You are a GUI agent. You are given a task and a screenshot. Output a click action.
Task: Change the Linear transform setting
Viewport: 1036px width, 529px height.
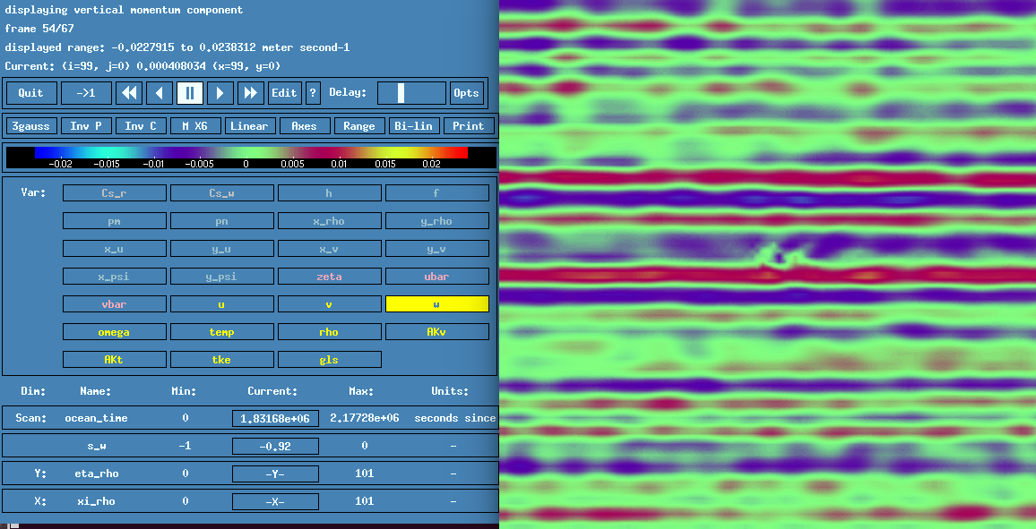249,126
